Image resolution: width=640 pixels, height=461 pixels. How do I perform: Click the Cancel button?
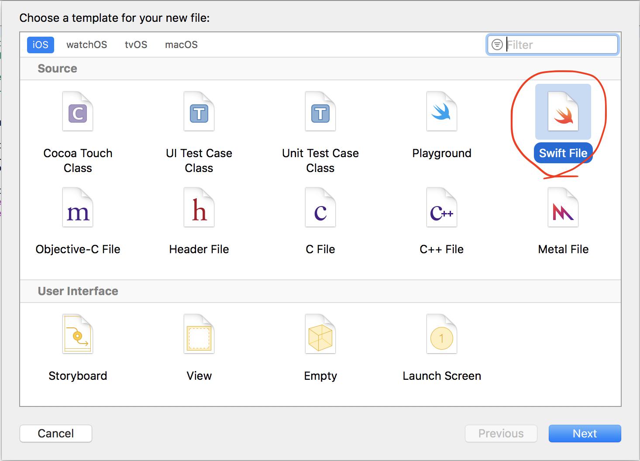point(56,433)
